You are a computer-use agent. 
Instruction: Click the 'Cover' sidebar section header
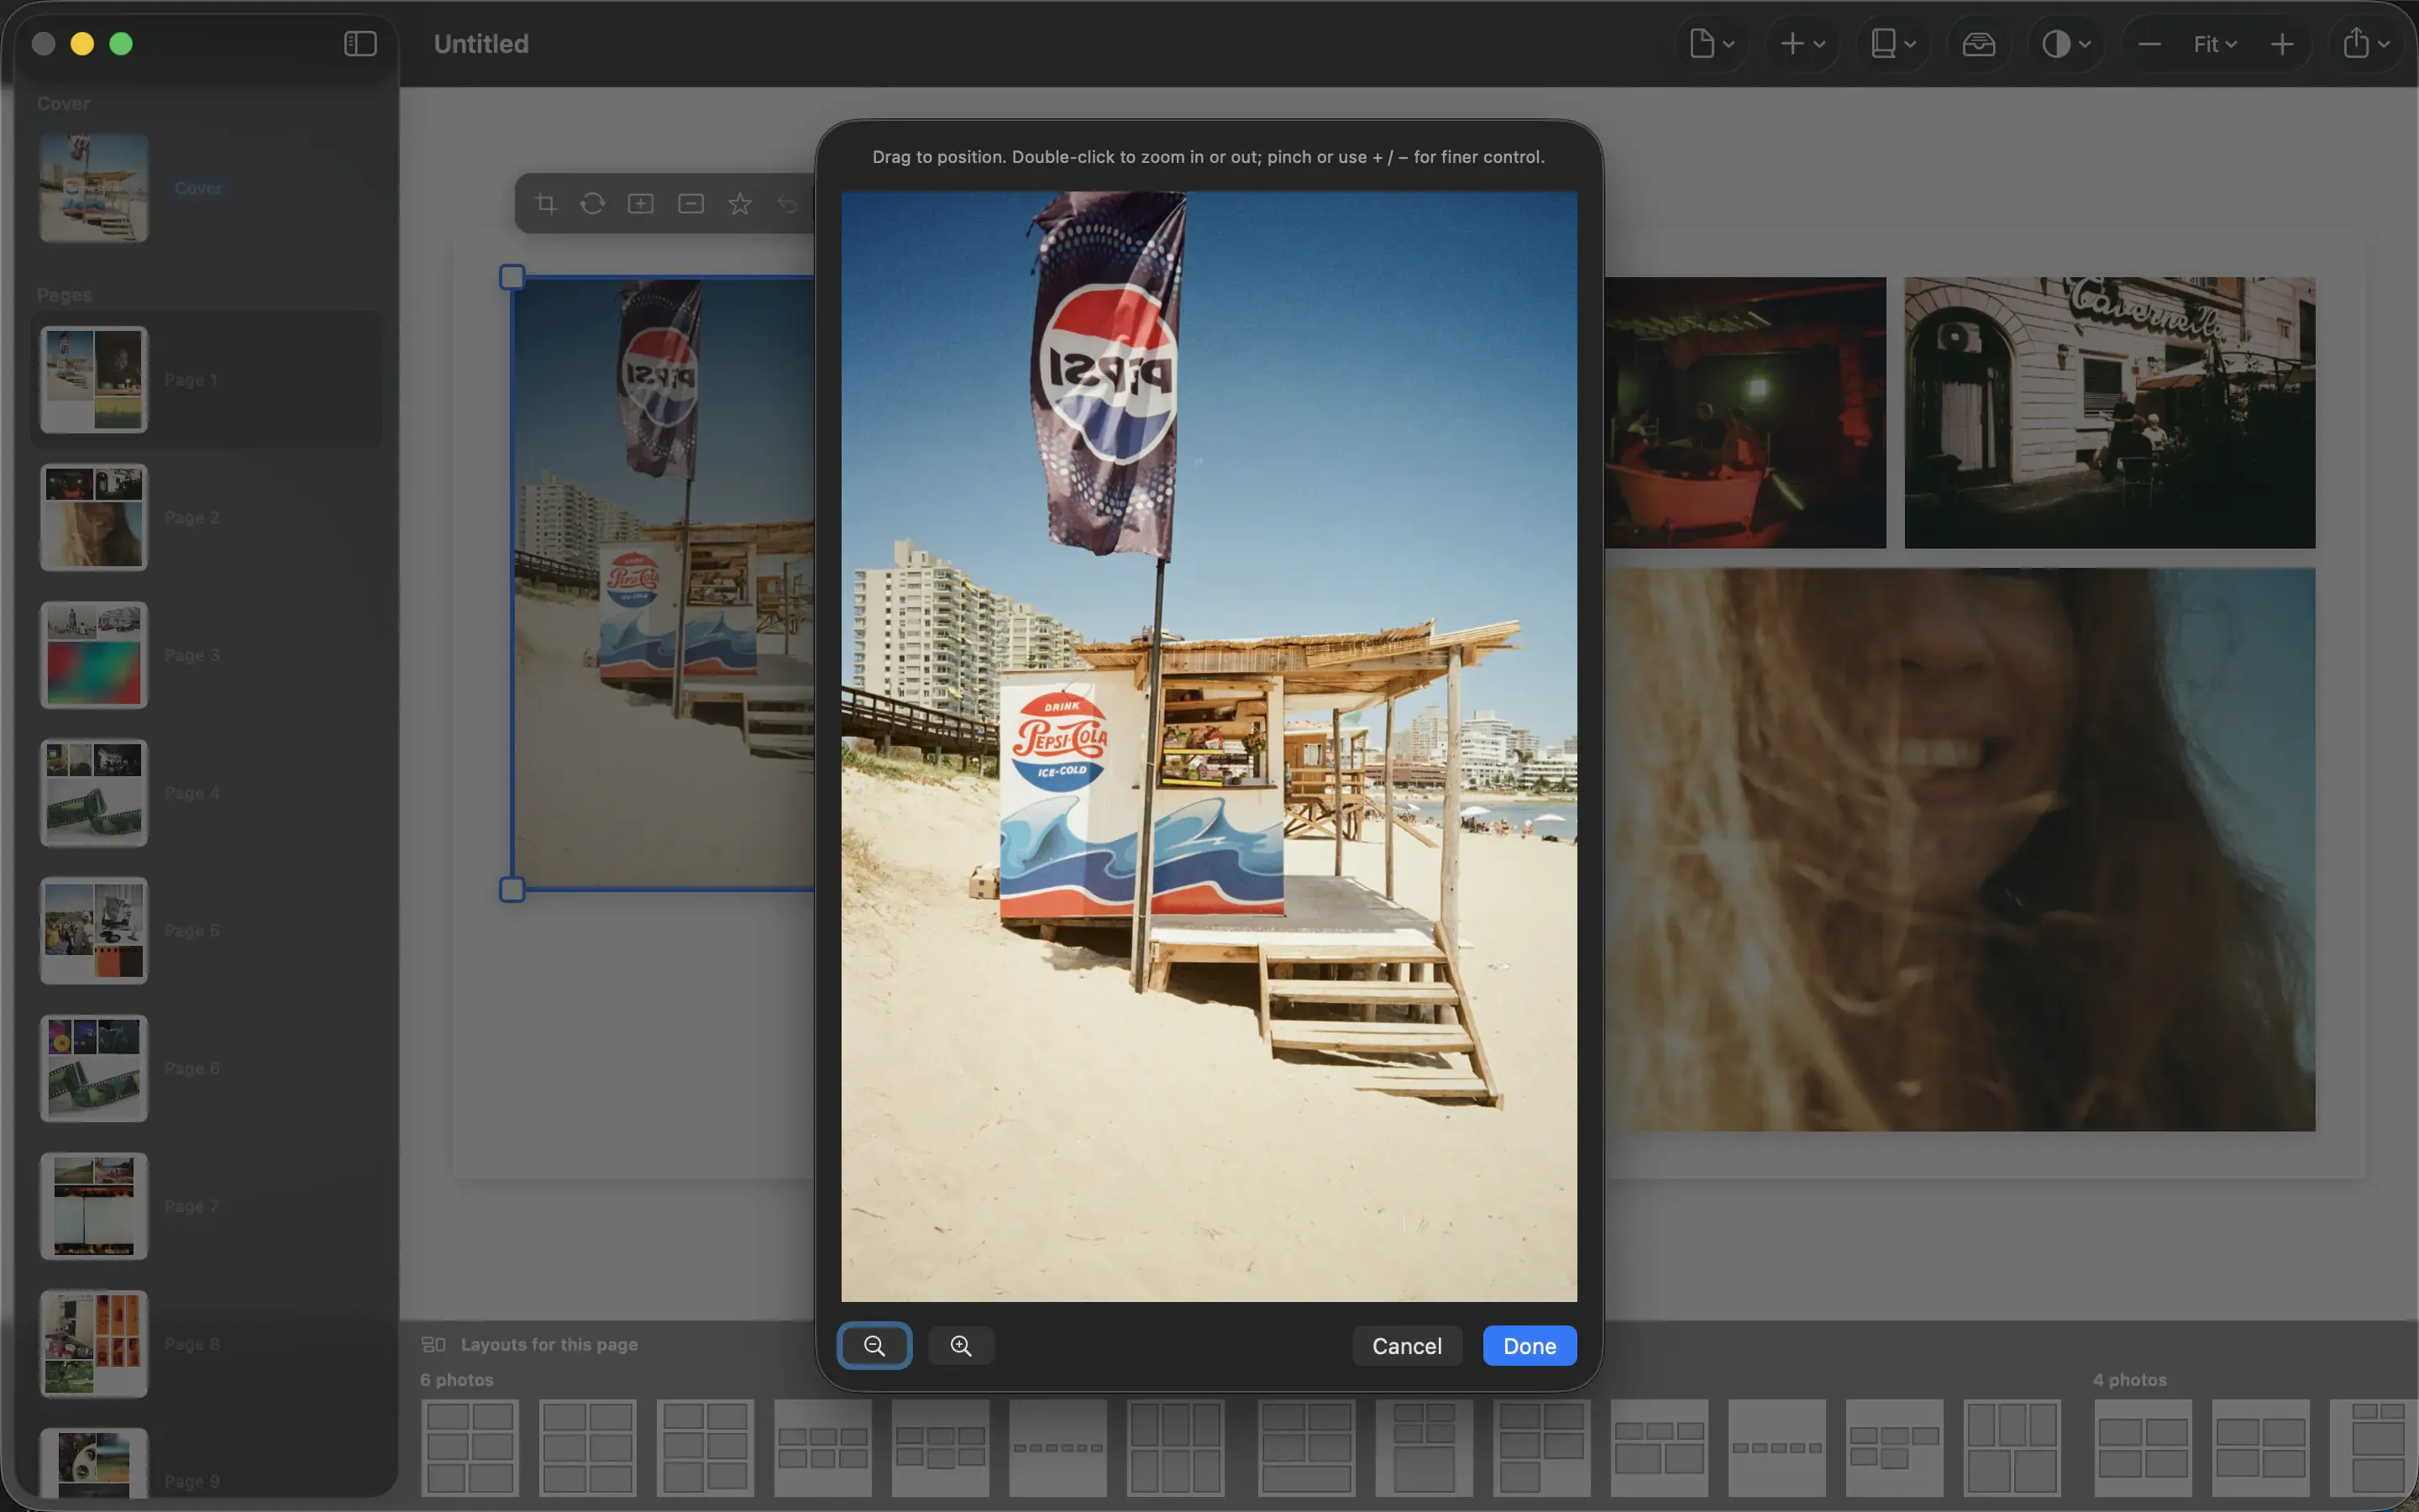[x=63, y=103]
